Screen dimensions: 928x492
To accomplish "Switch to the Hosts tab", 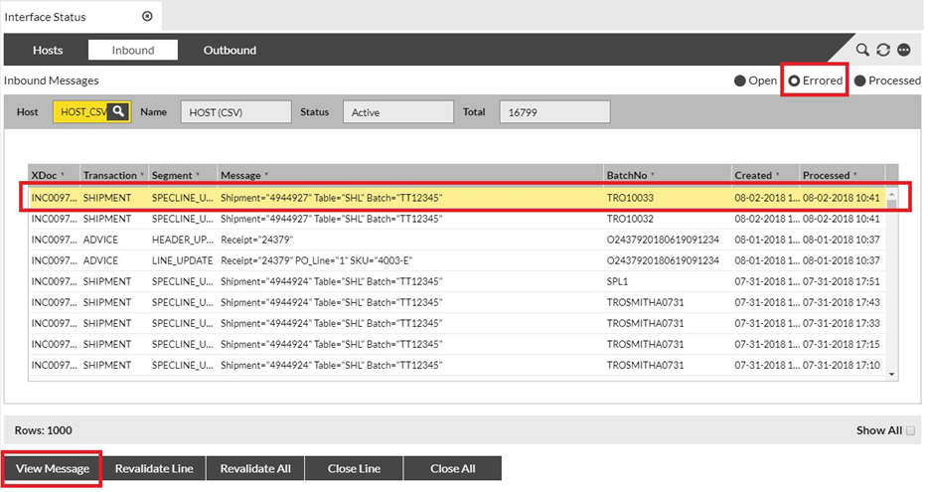I will [48, 50].
